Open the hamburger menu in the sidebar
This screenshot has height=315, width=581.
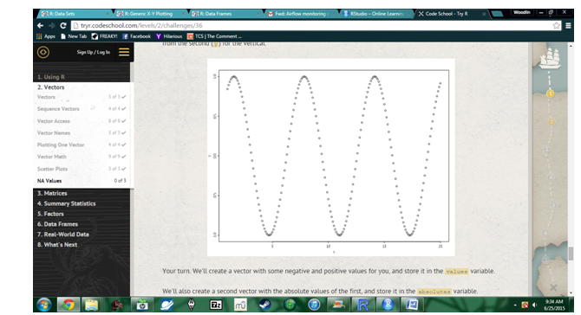pyautogui.click(x=124, y=52)
